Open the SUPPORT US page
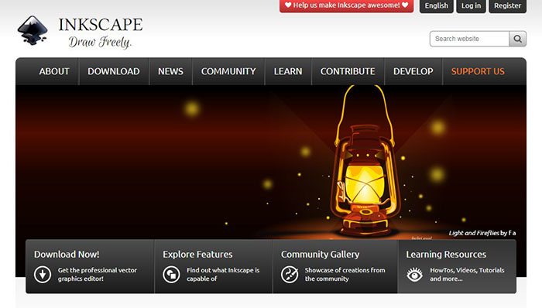This screenshot has height=308, width=542. coord(478,71)
